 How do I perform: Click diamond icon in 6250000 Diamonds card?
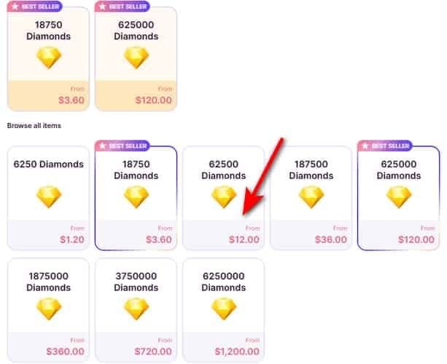[x=223, y=309]
